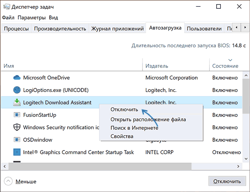Switch to the Производительность tab
The image size is (250, 192).
coord(60,29)
